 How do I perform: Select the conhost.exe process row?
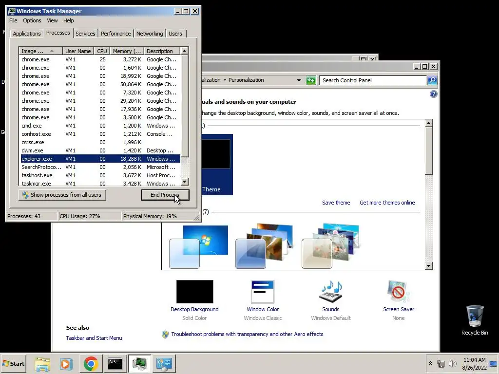100,134
